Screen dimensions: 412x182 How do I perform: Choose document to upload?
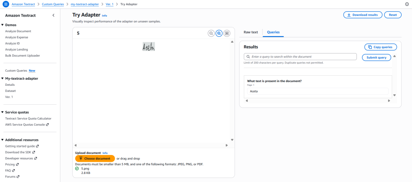95,159
